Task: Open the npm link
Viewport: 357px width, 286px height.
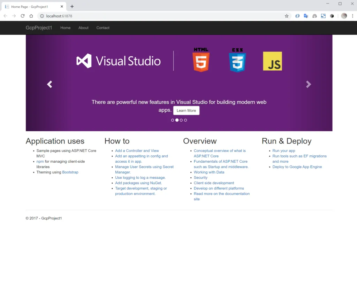Action: [x=40, y=161]
